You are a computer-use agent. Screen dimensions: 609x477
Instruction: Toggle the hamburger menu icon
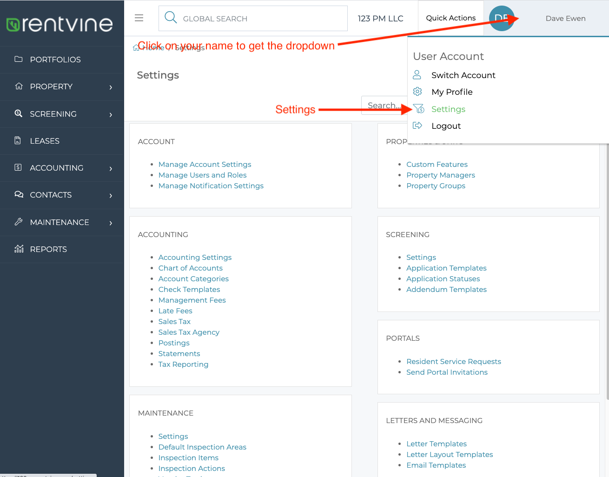pyautogui.click(x=139, y=18)
